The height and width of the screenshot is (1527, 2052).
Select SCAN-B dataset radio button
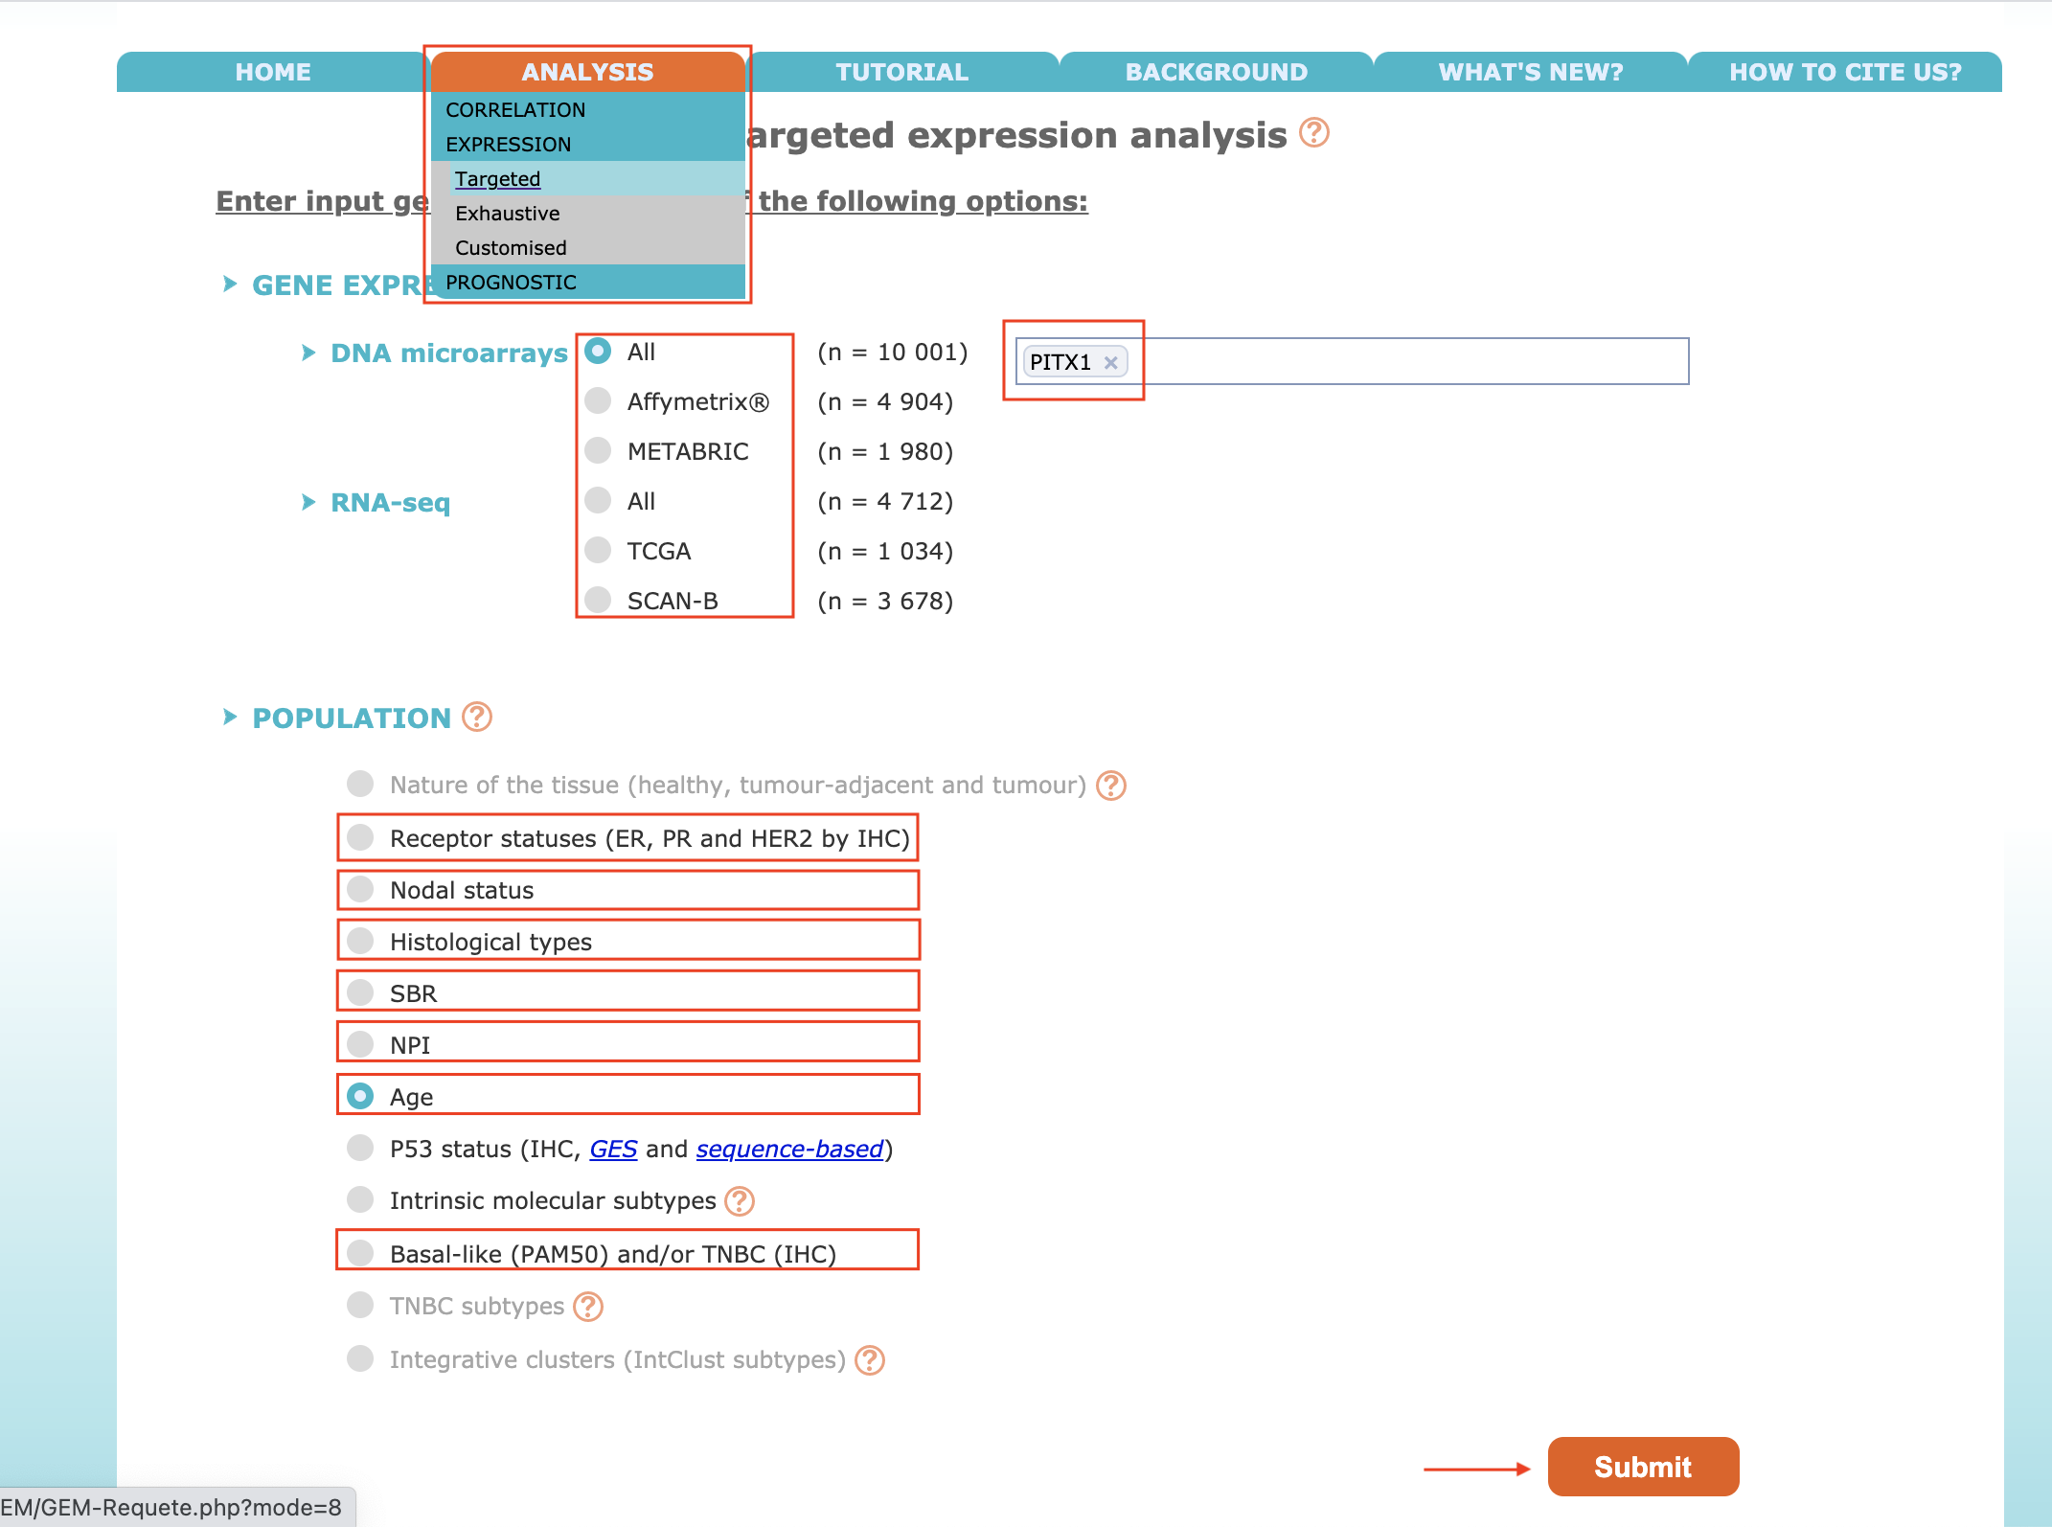click(598, 600)
